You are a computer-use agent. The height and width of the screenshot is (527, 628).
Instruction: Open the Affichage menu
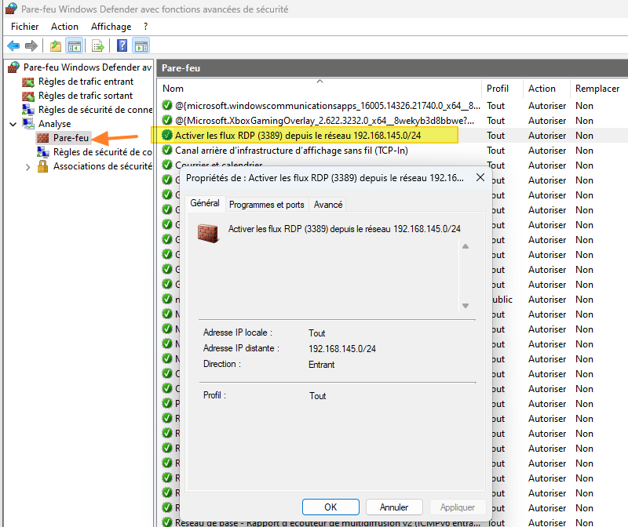coord(111,26)
